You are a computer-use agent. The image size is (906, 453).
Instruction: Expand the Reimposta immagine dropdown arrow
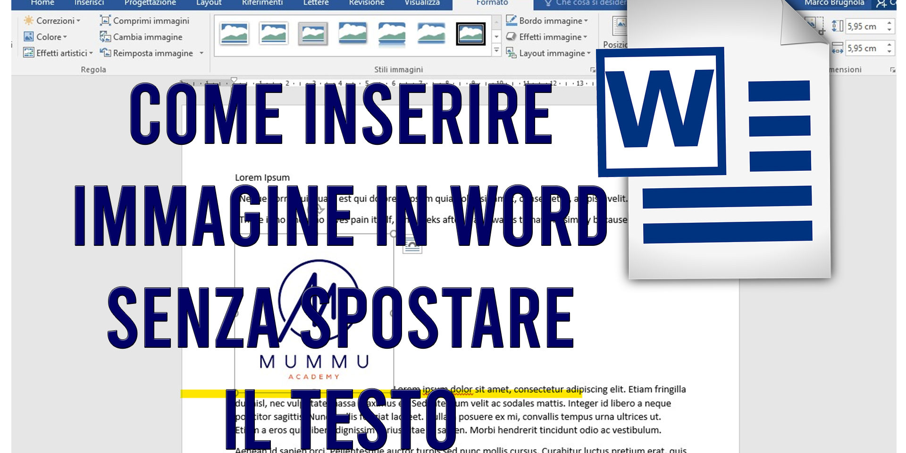(x=201, y=53)
